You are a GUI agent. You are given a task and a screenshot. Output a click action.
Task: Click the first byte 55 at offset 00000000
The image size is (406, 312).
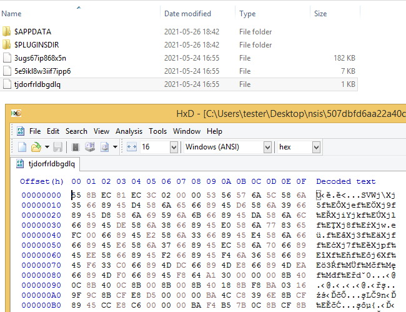(76, 195)
